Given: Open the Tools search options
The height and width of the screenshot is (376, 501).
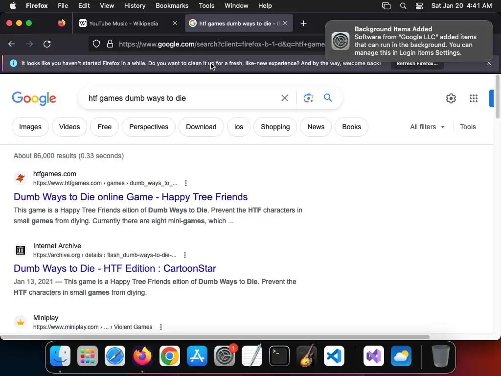Looking at the screenshot, I should pyautogui.click(x=468, y=127).
